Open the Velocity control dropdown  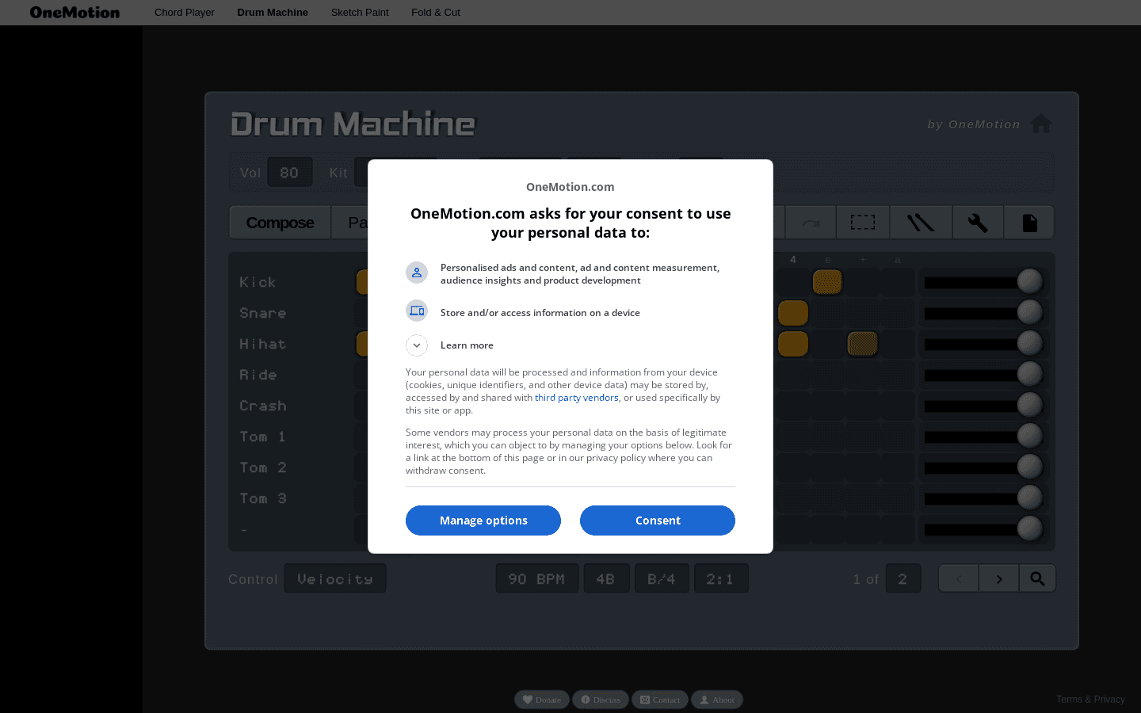point(335,579)
